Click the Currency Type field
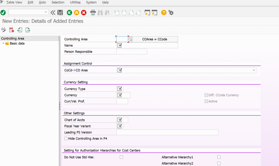279x166 pixels. pyautogui.click(x=120, y=89)
